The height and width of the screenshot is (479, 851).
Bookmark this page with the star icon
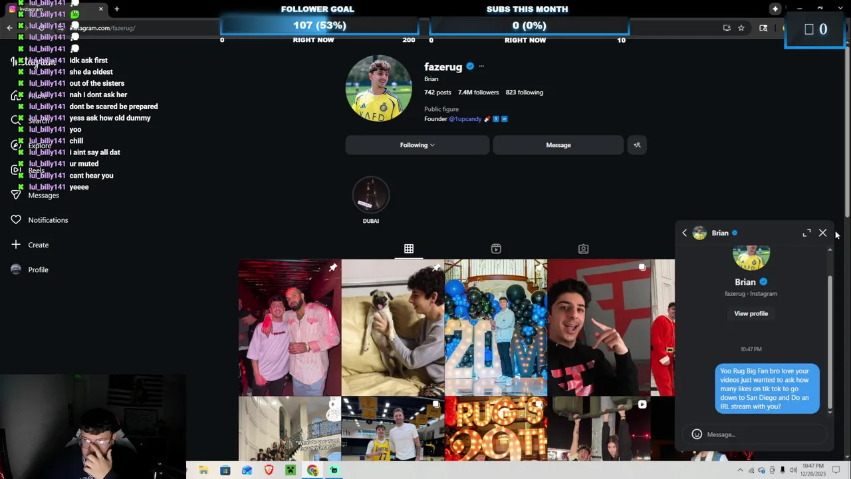tap(741, 28)
